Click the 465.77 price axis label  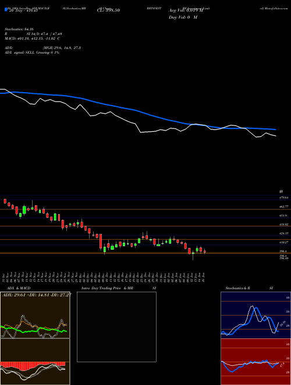284,206
